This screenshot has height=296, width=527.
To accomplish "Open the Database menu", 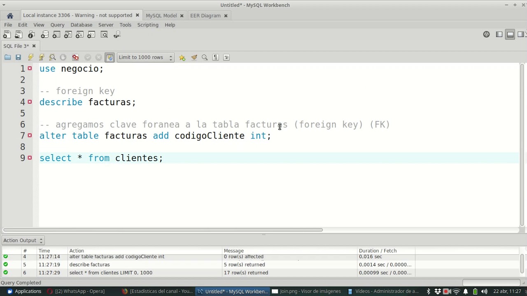I will coord(81,25).
